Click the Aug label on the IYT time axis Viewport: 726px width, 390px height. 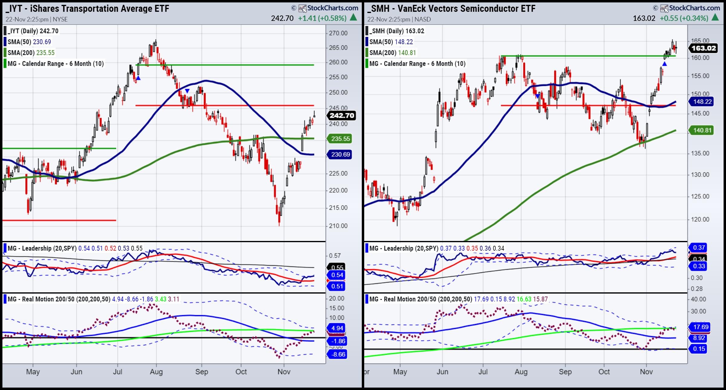(x=156, y=372)
